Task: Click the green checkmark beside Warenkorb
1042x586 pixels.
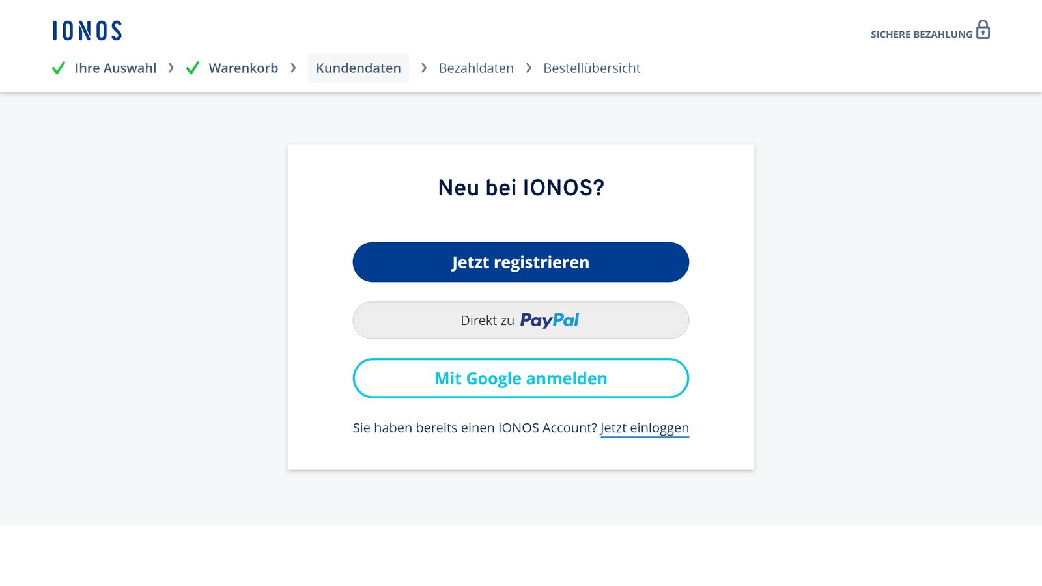Action: click(x=192, y=67)
